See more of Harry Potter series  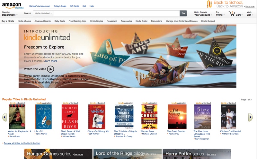[211, 155]
